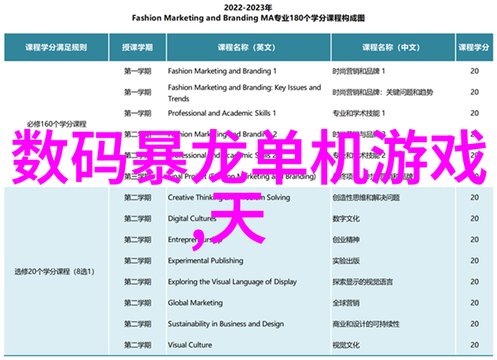The height and width of the screenshot is (360, 497).
Task: Click the 20 credits for Sustainability in Business and Design
Action: (475, 324)
